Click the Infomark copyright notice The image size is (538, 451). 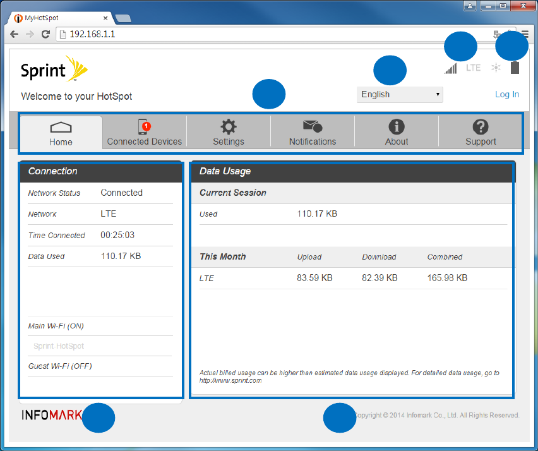click(x=438, y=415)
